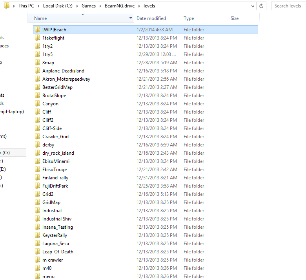Click the KeysterRally folder icon
306x280 pixels.
point(38,235)
